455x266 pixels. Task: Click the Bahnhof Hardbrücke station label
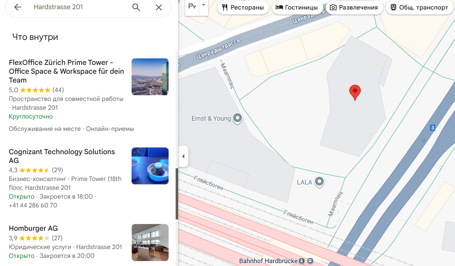pos(268,261)
